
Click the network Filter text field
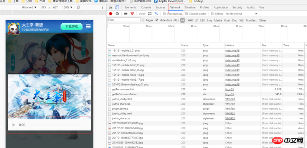click(124, 20)
